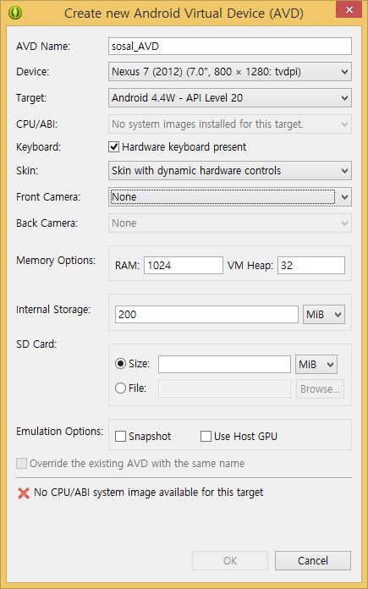Click the RAM input field
Viewport: 368px width, 589px height.
(x=184, y=266)
